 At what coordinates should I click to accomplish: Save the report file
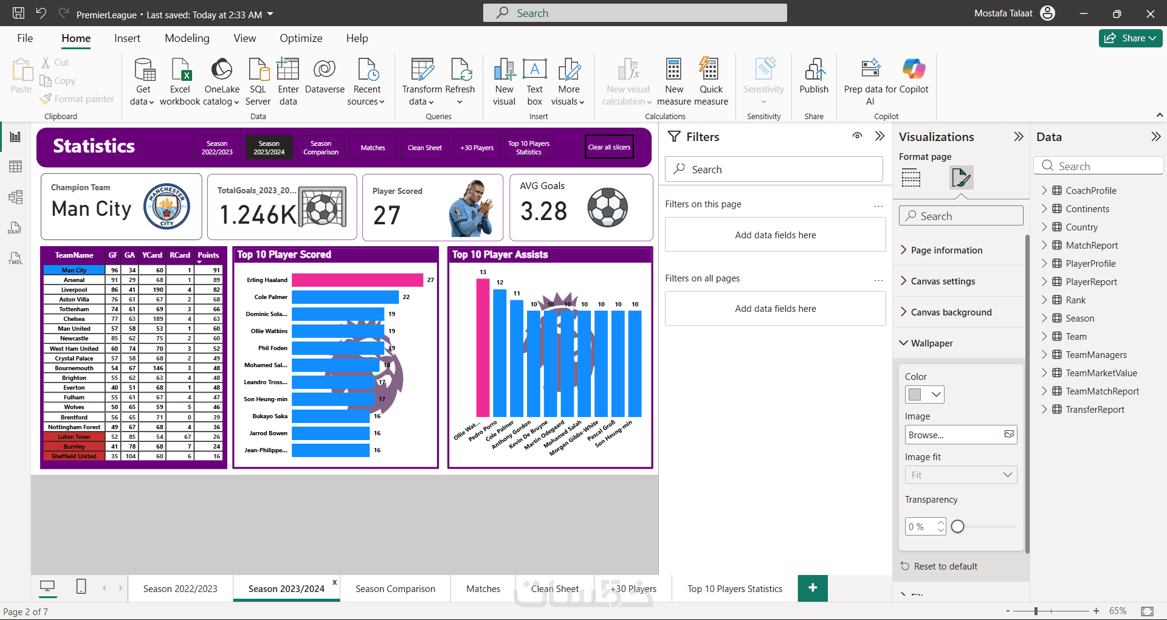pos(18,13)
